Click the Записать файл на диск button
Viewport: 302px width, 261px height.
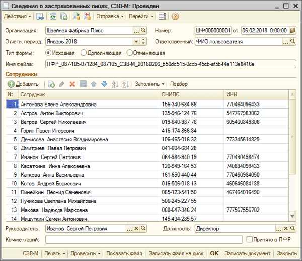[x=176, y=253]
